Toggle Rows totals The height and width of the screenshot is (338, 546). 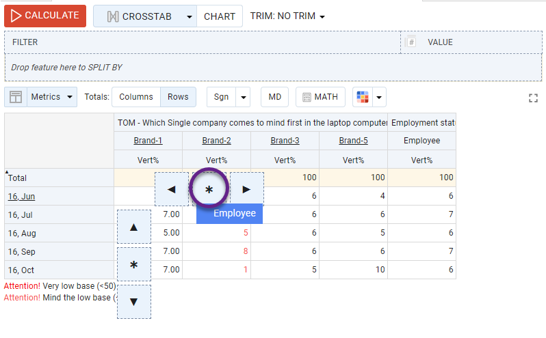tap(178, 97)
